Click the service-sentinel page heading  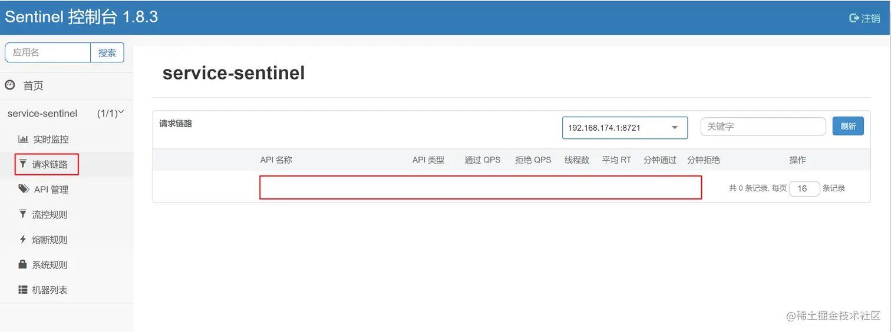[234, 73]
